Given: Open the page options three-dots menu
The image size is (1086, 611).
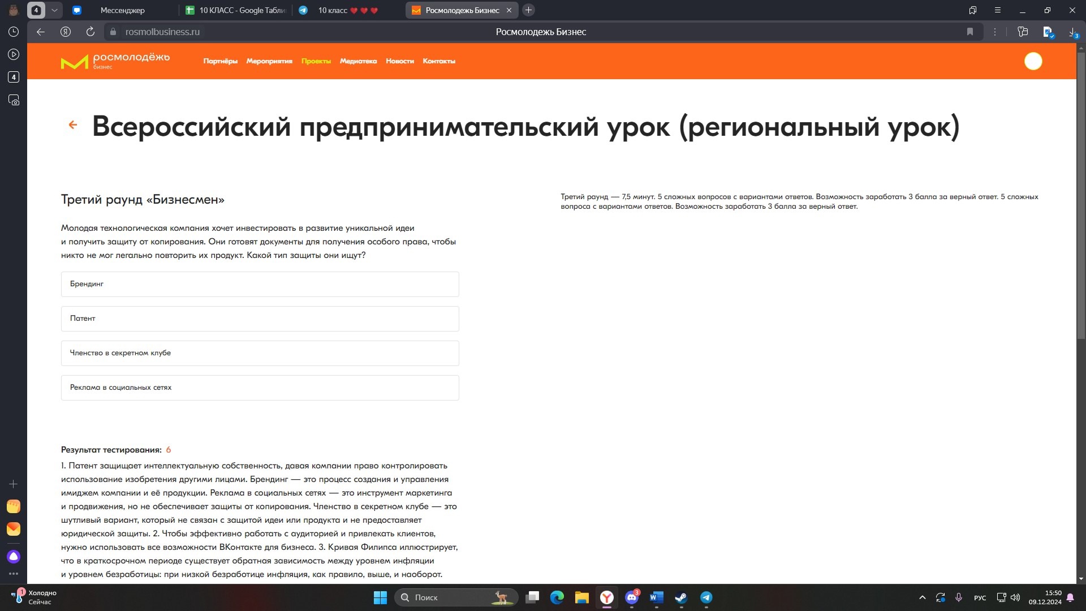Looking at the screenshot, I should 995,32.
